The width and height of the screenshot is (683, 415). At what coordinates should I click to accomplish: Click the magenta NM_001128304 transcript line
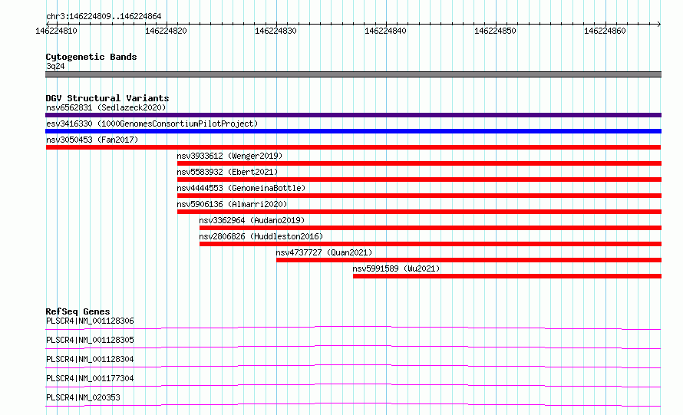[x=353, y=366]
